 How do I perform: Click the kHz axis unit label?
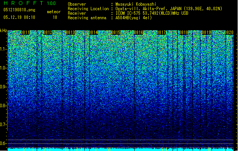3,31
